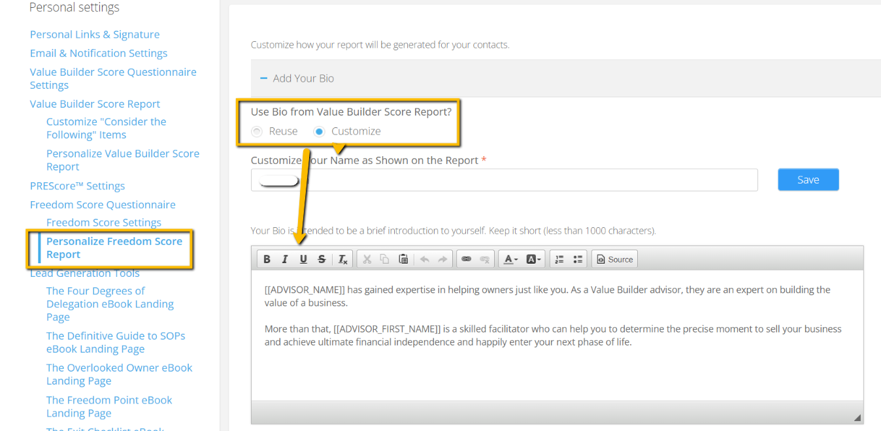This screenshot has height=431, width=881.
Task: Click the Save button
Action: pos(808,180)
